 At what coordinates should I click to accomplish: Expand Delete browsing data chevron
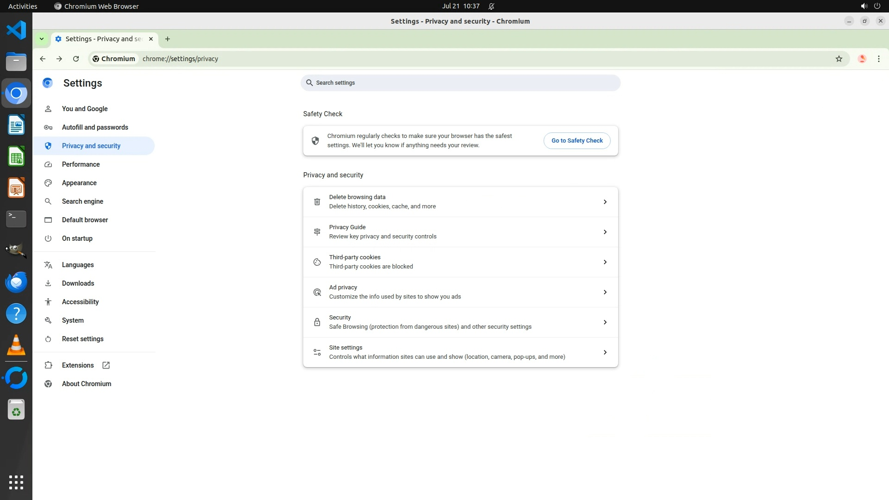(x=605, y=202)
